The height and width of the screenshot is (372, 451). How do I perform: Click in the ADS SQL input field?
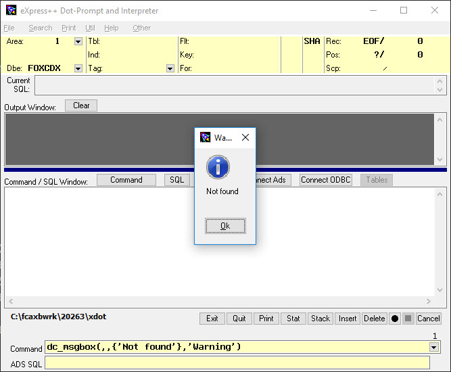237,363
